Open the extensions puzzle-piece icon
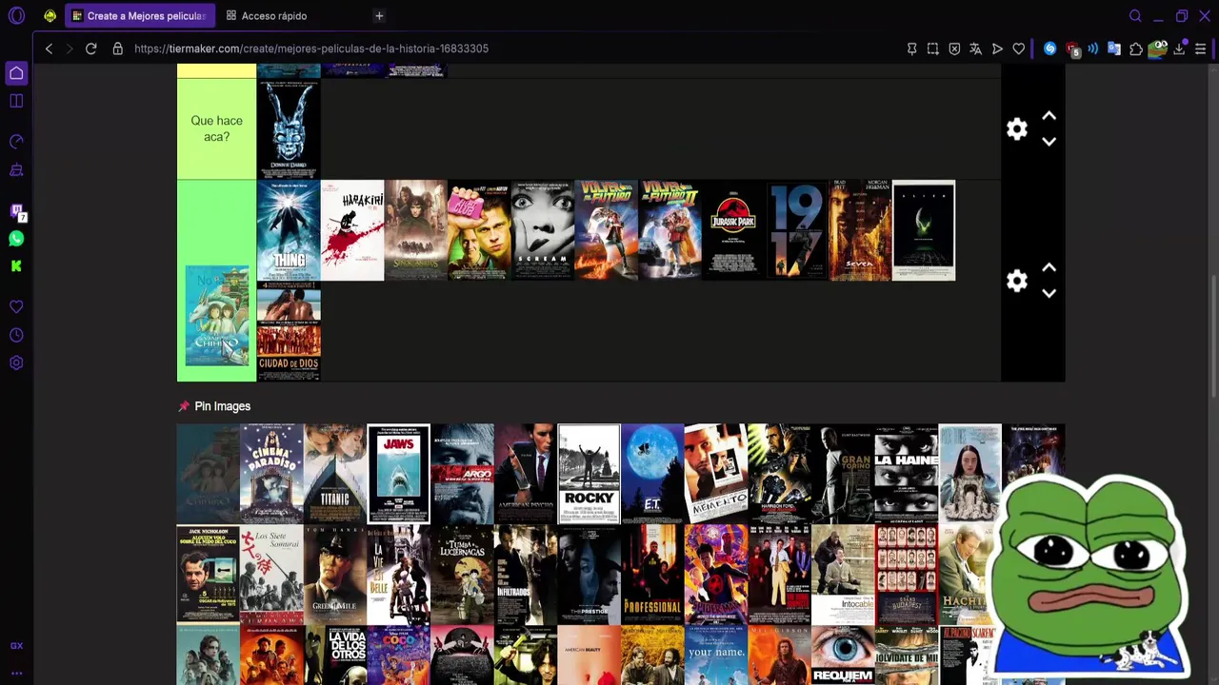This screenshot has height=685, width=1219. coord(1136,49)
